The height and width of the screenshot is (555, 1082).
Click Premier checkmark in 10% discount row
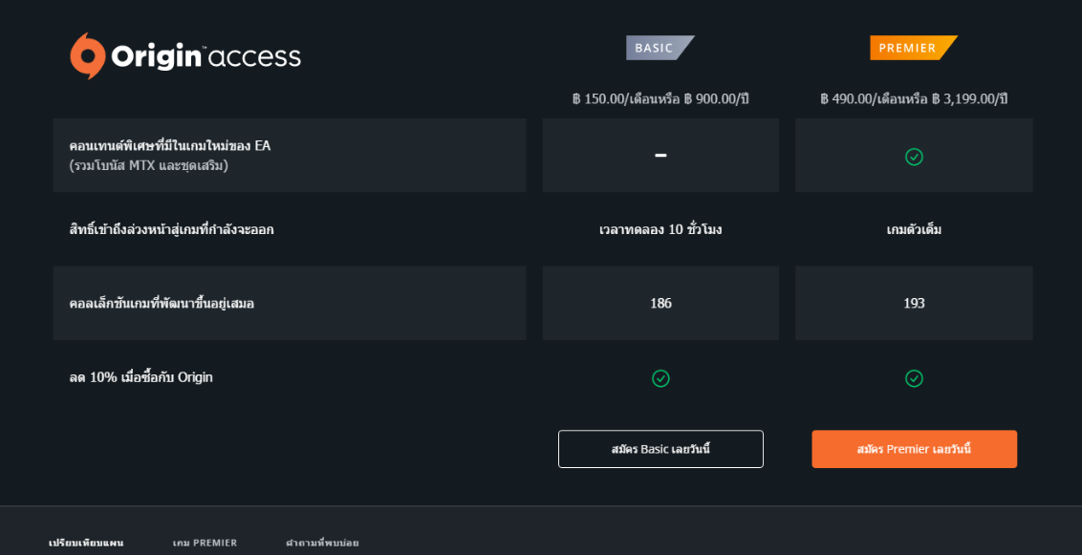click(x=914, y=378)
